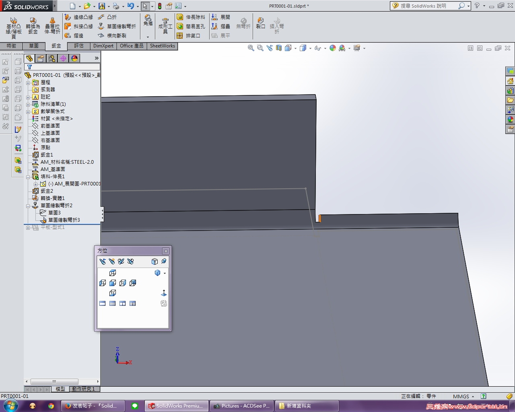Switch to the 特徵 features tab
The width and height of the screenshot is (515, 412).
pyautogui.click(x=11, y=46)
